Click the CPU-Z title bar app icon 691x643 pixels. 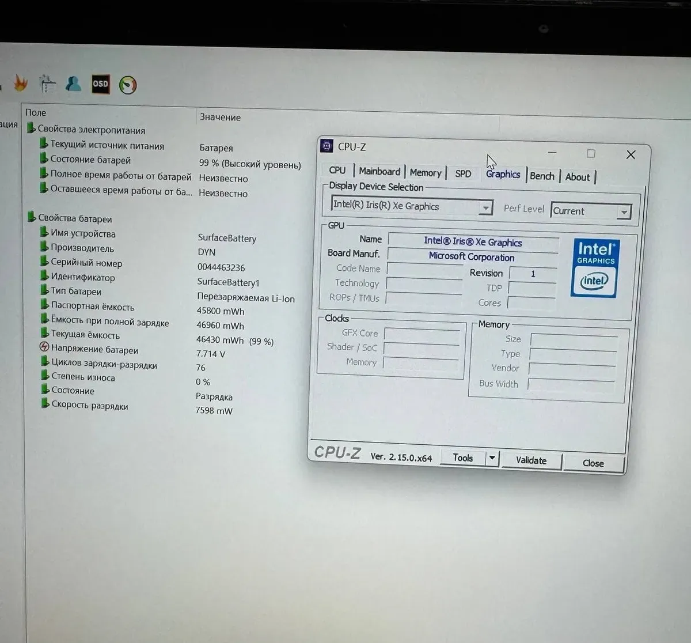(x=326, y=146)
